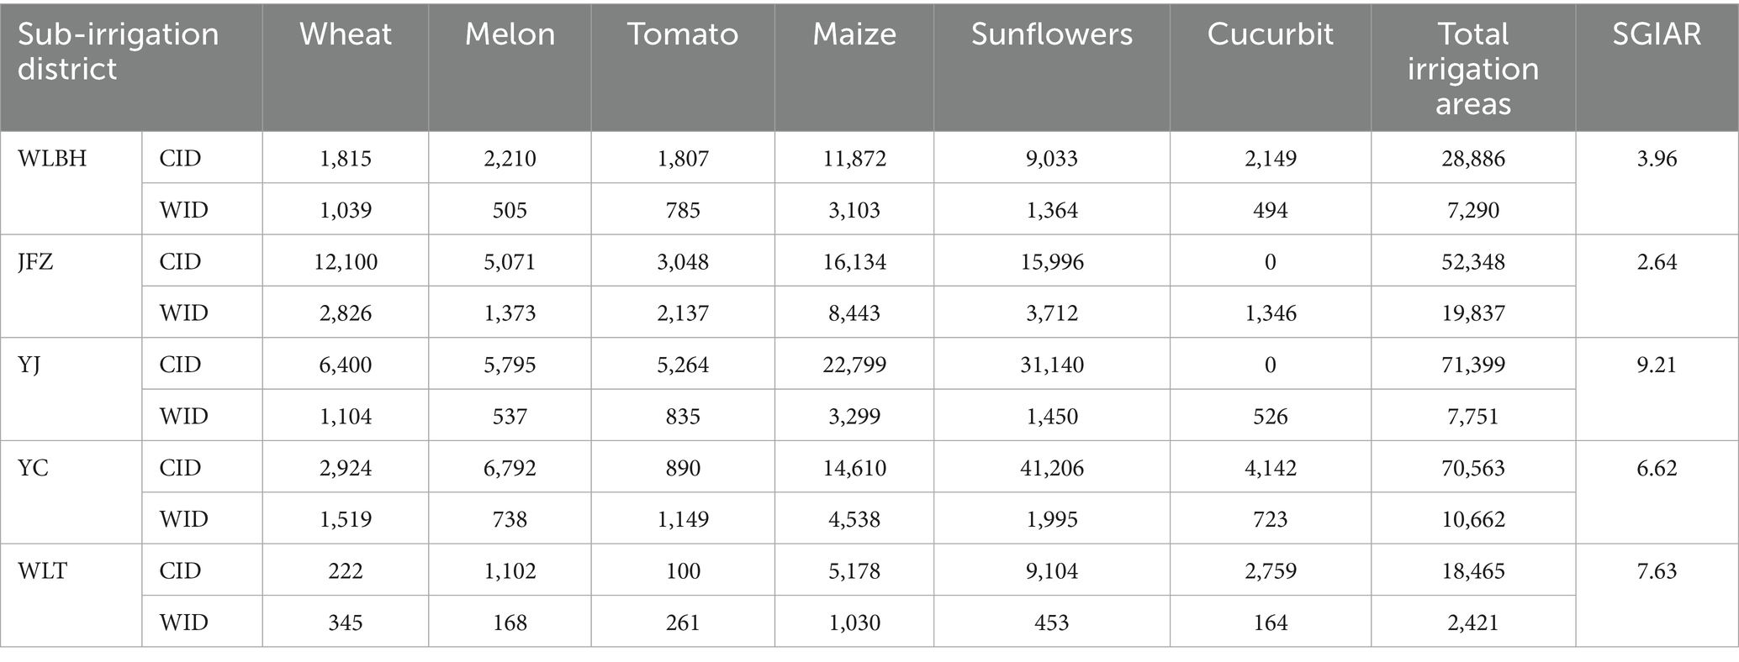1739x662 pixels.
Task: Click the Wheat column header
Action: pyautogui.click(x=345, y=34)
